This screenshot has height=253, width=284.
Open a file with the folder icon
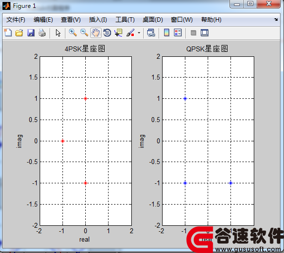[19, 33]
